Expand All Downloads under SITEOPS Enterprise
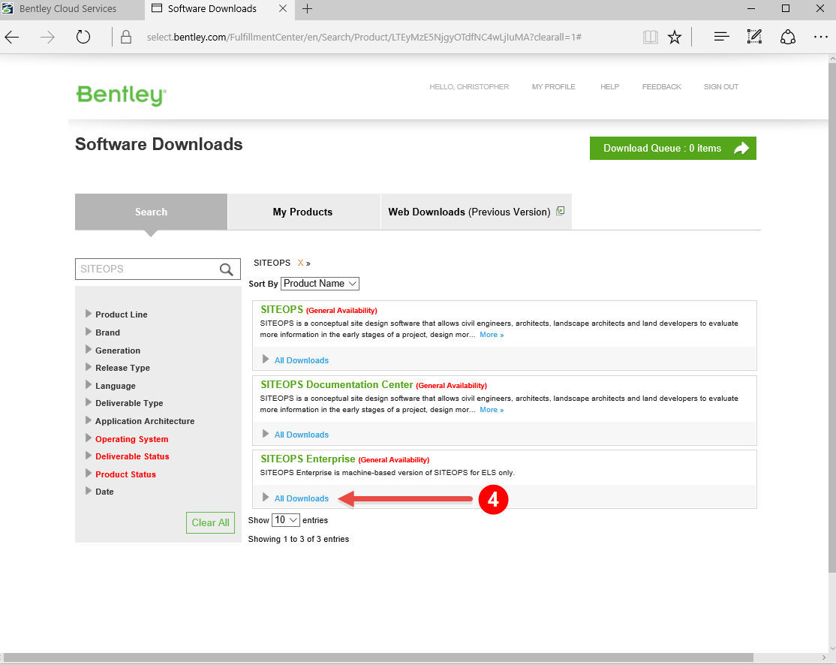The image size is (836, 665). [x=301, y=498]
